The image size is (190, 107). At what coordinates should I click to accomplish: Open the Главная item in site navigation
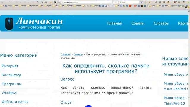(115, 23)
